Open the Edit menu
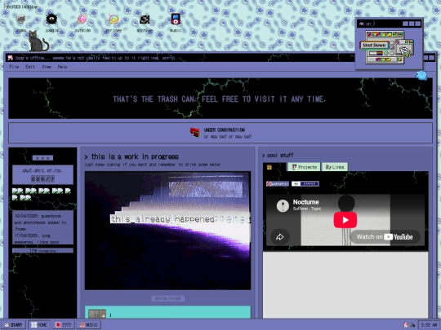Image resolution: width=441 pixels, height=330 pixels. [30, 67]
